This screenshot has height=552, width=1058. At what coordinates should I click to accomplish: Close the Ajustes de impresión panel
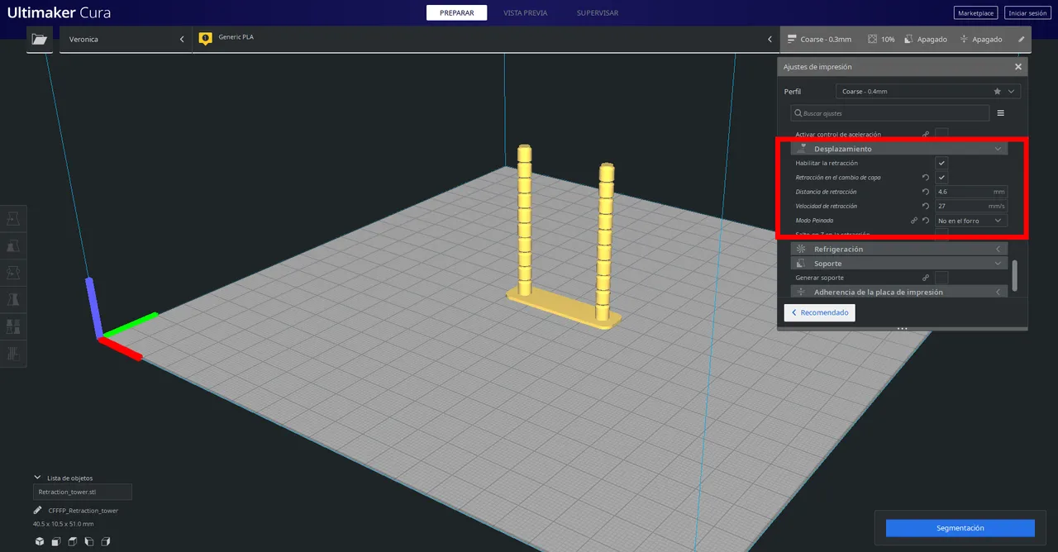coord(1018,67)
